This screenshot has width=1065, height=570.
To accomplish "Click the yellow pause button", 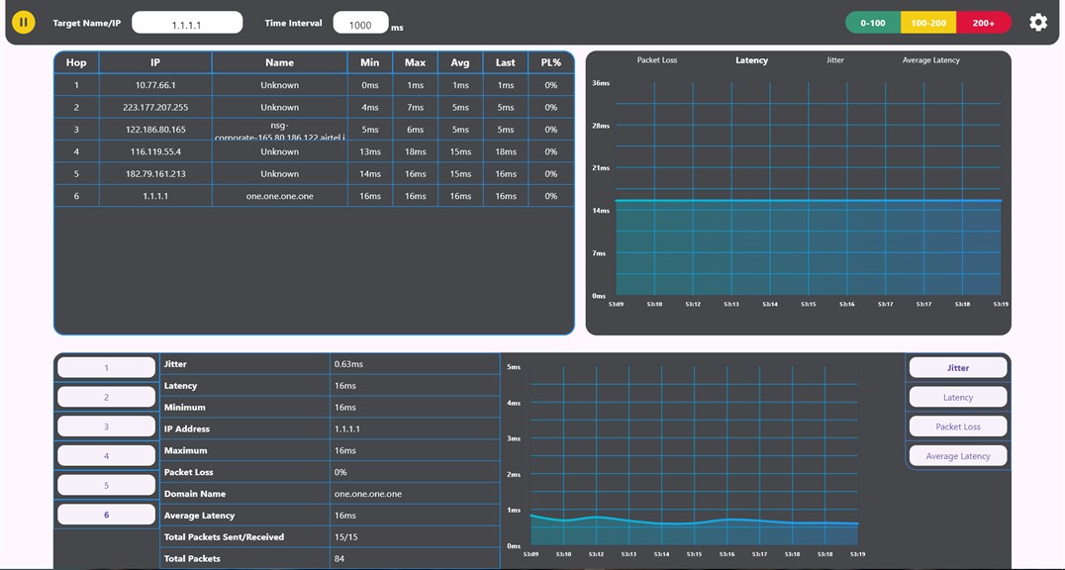I will tap(24, 22).
